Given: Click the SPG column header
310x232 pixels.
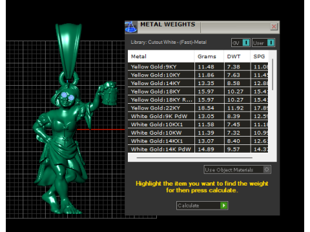Looking at the screenshot, I should tap(259, 57).
